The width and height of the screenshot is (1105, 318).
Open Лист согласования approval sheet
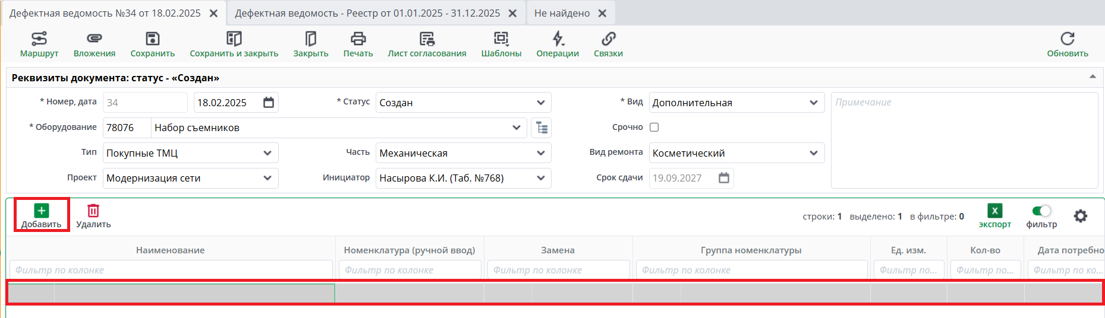pos(427,39)
